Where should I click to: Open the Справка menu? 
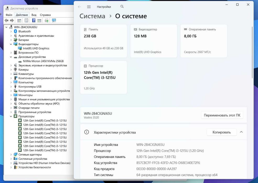click(45, 15)
